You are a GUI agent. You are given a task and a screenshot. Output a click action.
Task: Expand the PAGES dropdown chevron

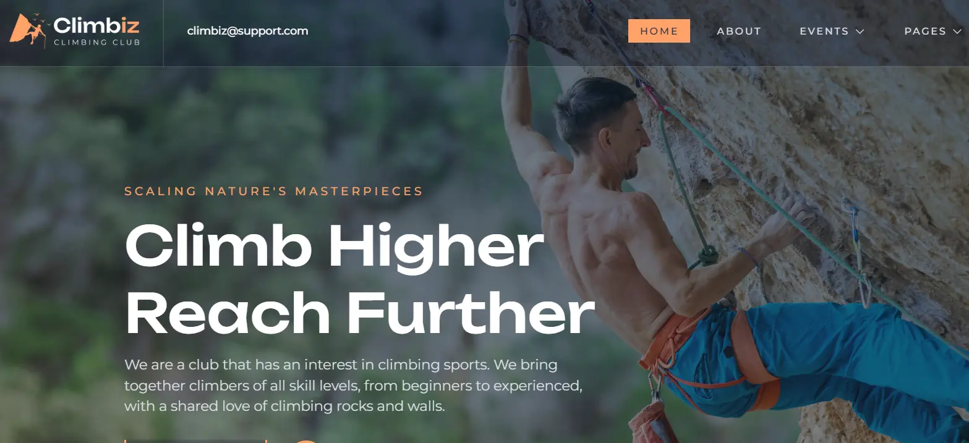[958, 32]
